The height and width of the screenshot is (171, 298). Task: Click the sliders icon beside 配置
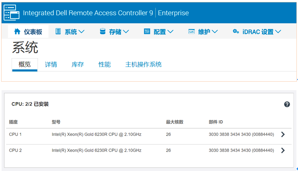(147, 31)
